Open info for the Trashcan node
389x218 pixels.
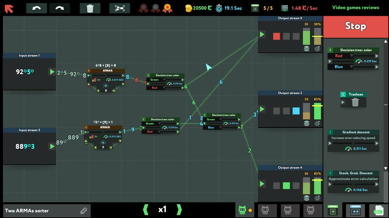click(x=343, y=94)
